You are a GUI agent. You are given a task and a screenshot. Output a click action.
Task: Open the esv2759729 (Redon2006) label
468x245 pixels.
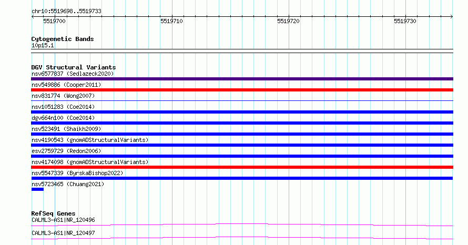[66, 151]
